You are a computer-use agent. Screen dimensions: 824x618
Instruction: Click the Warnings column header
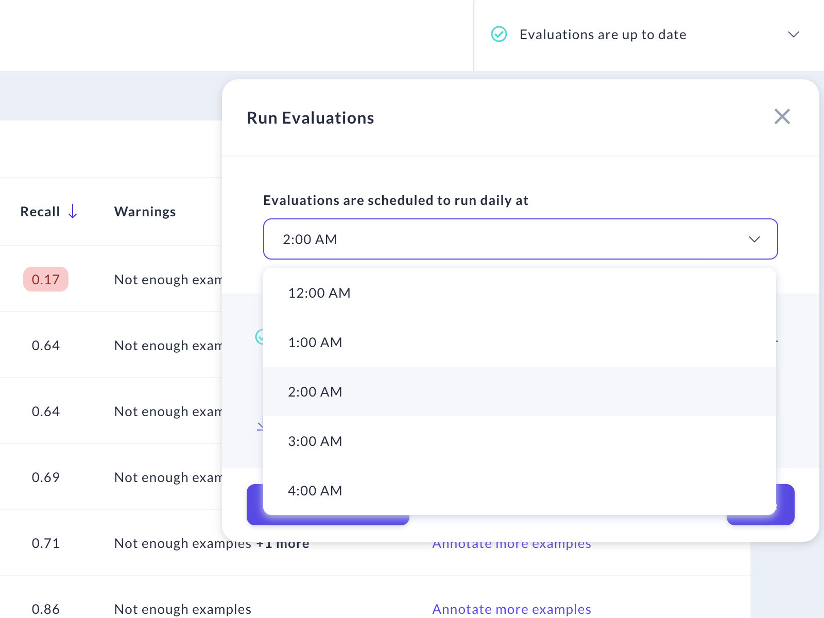pyautogui.click(x=145, y=212)
